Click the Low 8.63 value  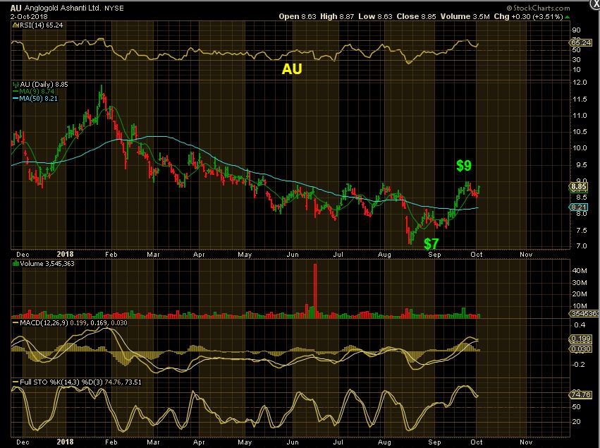(x=375, y=16)
